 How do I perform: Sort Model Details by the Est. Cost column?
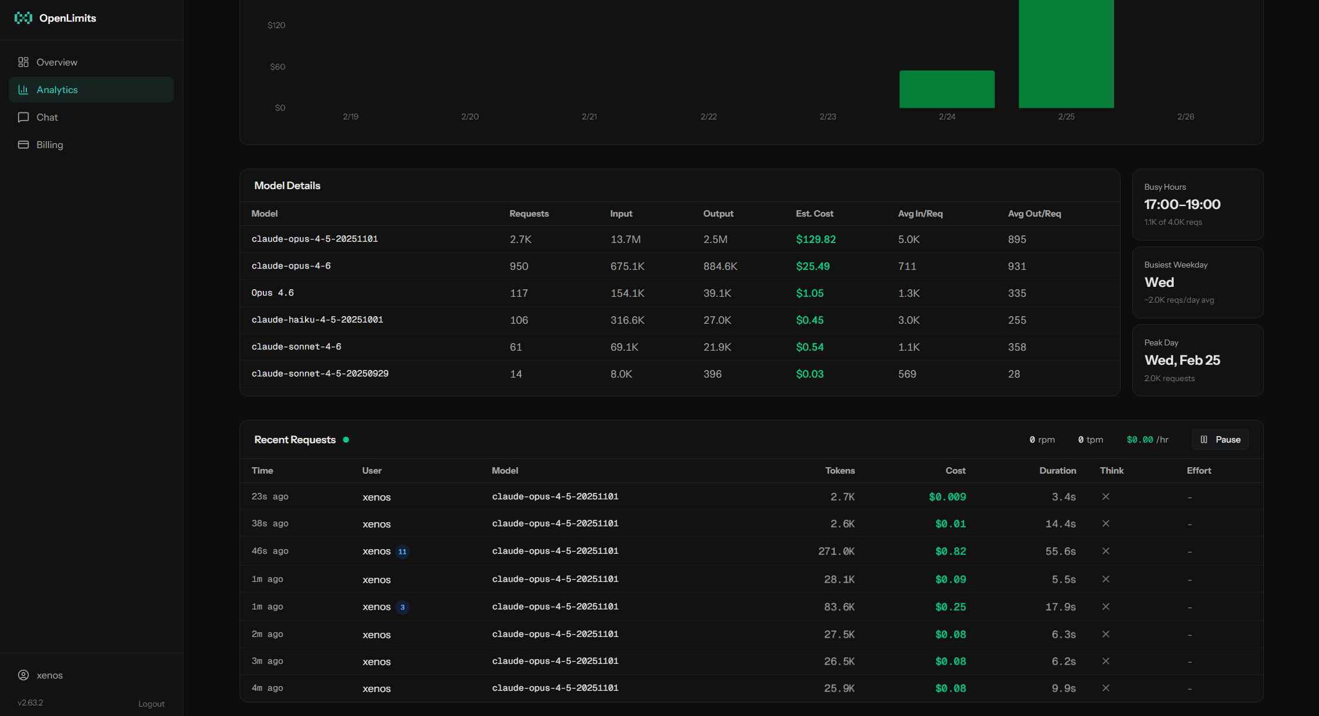click(x=814, y=214)
